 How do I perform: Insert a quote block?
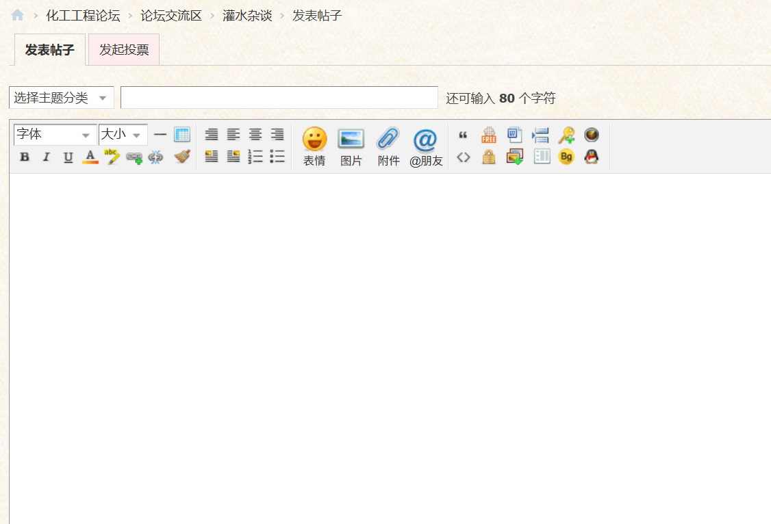(x=463, y=135)
